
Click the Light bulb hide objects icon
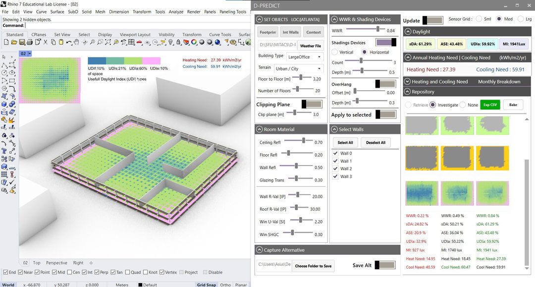pos(171,43)
